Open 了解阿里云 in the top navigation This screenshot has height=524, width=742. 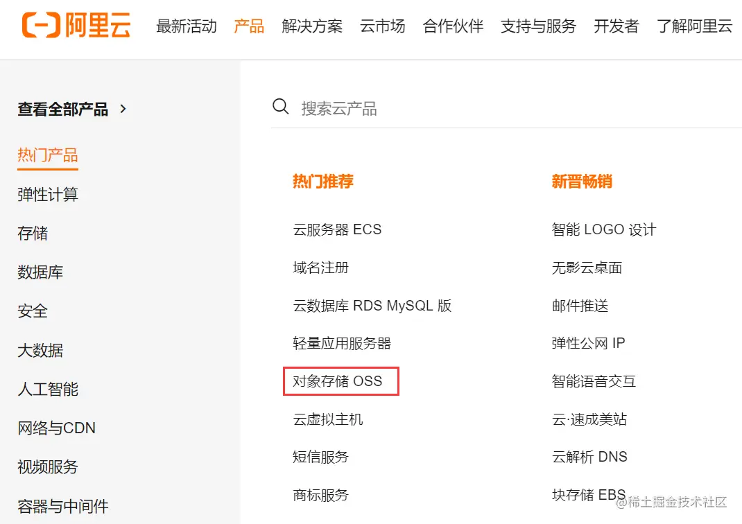click(x=694, y=26)
